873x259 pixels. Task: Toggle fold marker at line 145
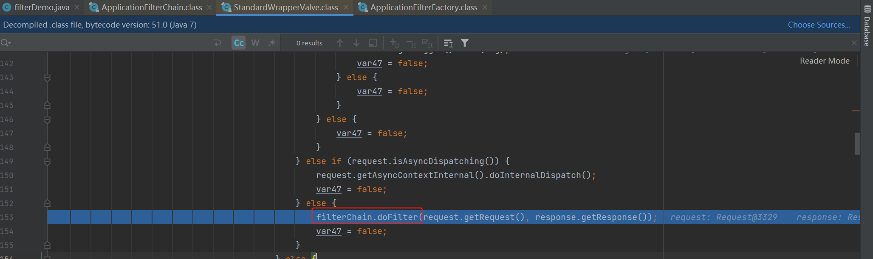pyautogui.click(x=47, y=105)
